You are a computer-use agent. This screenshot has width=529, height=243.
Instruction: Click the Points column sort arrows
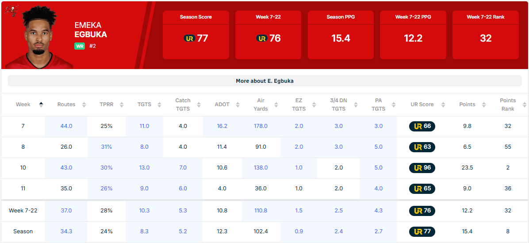pyautogui.click(x=484, y=105)
